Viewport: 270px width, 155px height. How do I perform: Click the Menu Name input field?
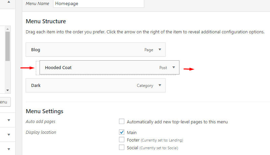coord(98,4)
